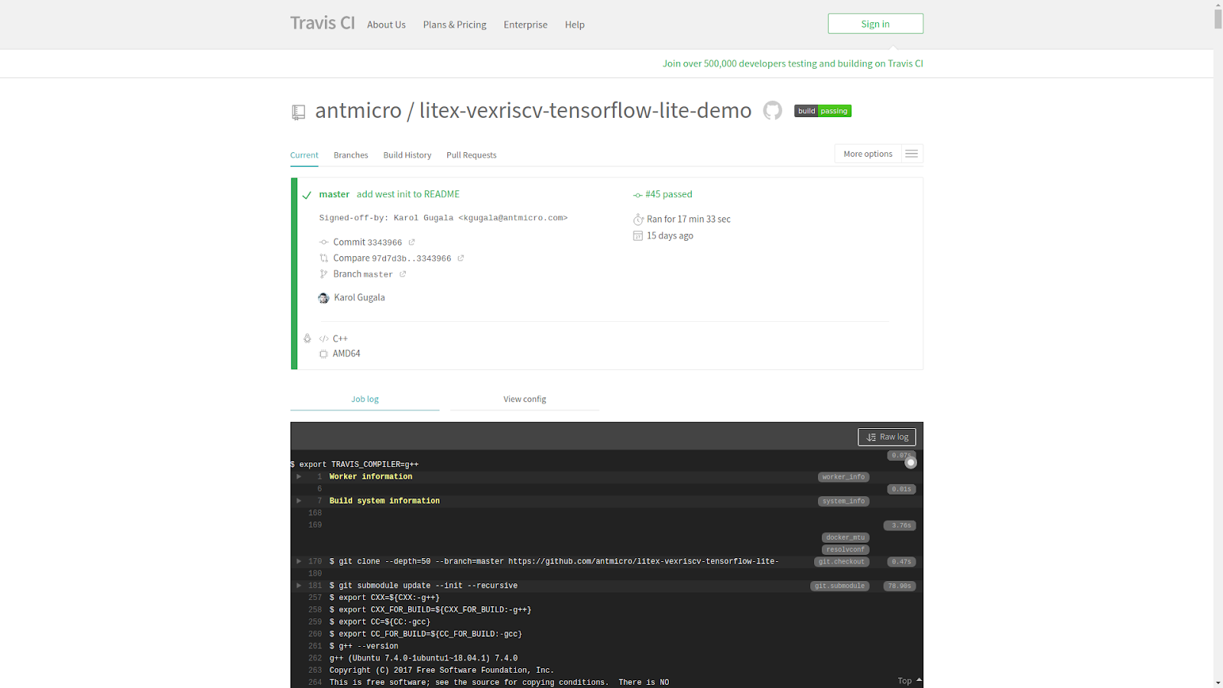This screenshot has height=688, width=1223.
Task: Open the Pull Requests tab
Action: click(x=472, y=155)
